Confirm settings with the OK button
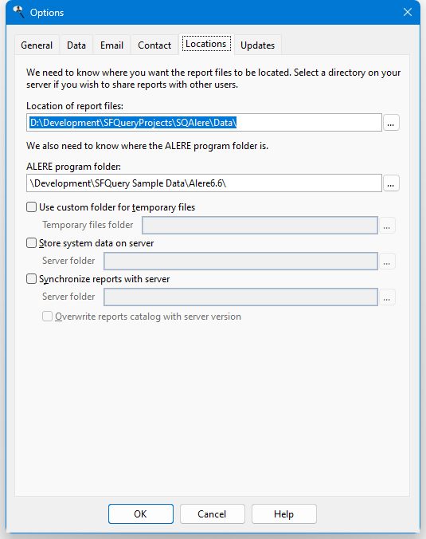This screenshot has width=426, height=539. tap(141, 514)
